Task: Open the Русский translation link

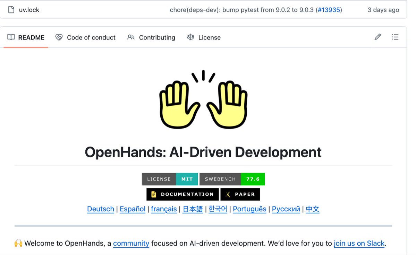Action: coord(286,209)
